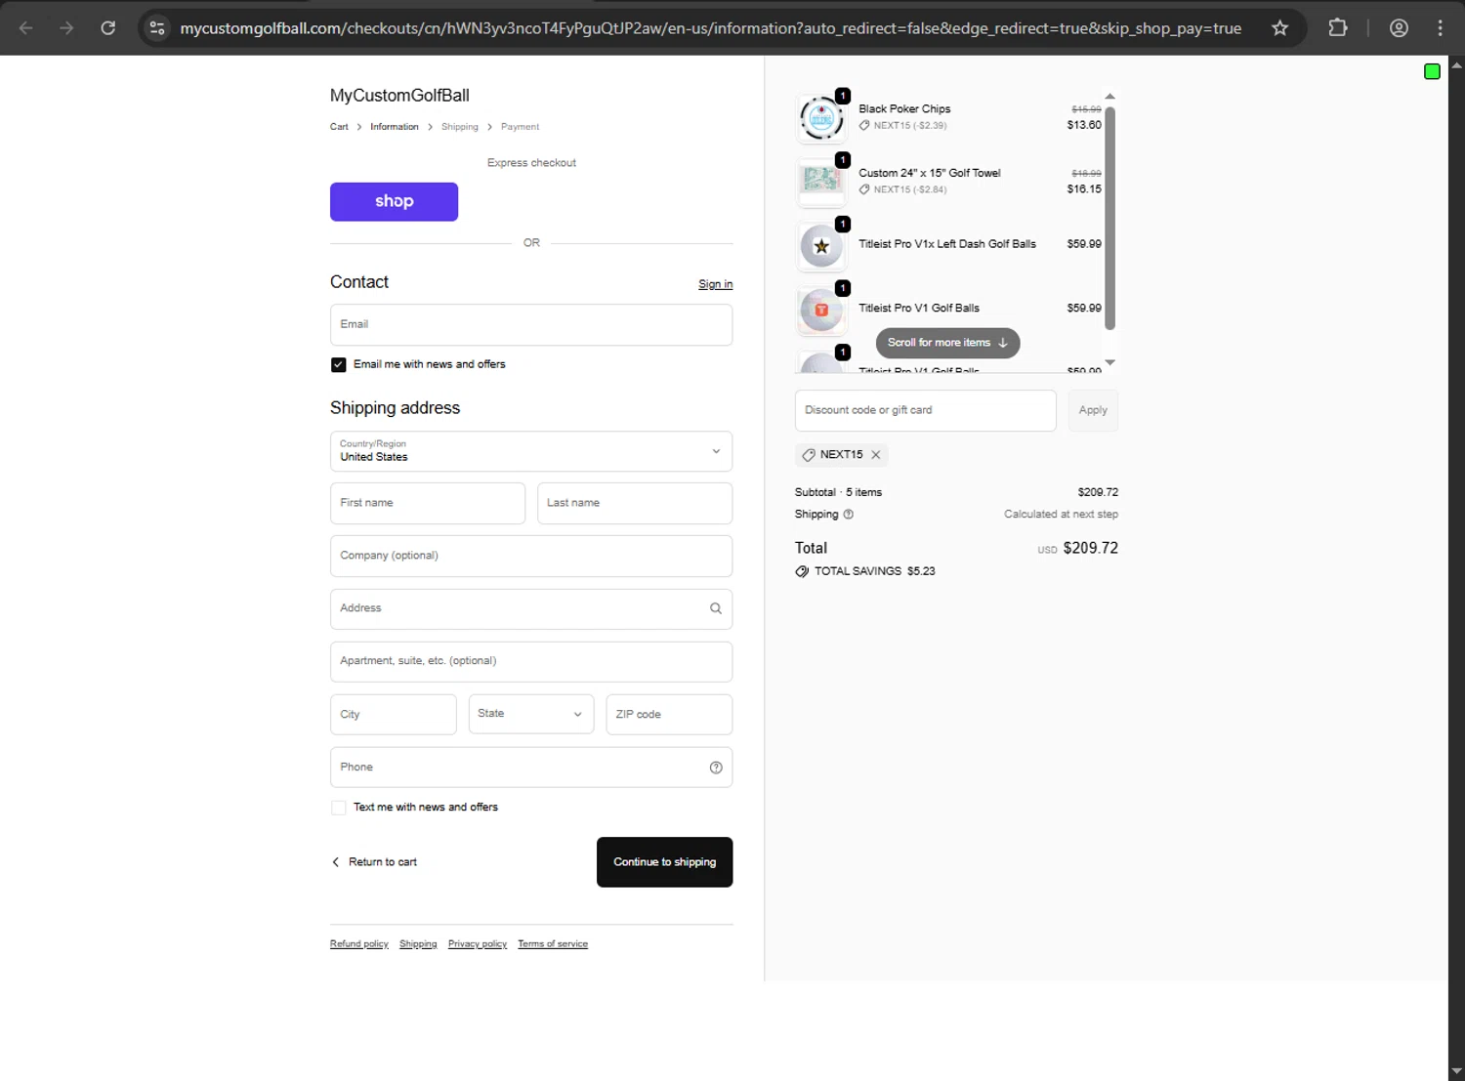Remove the NEXT15 discount code tag
The width and height of the screenshot is (1465, 1081).
click(x=876, y=455)
